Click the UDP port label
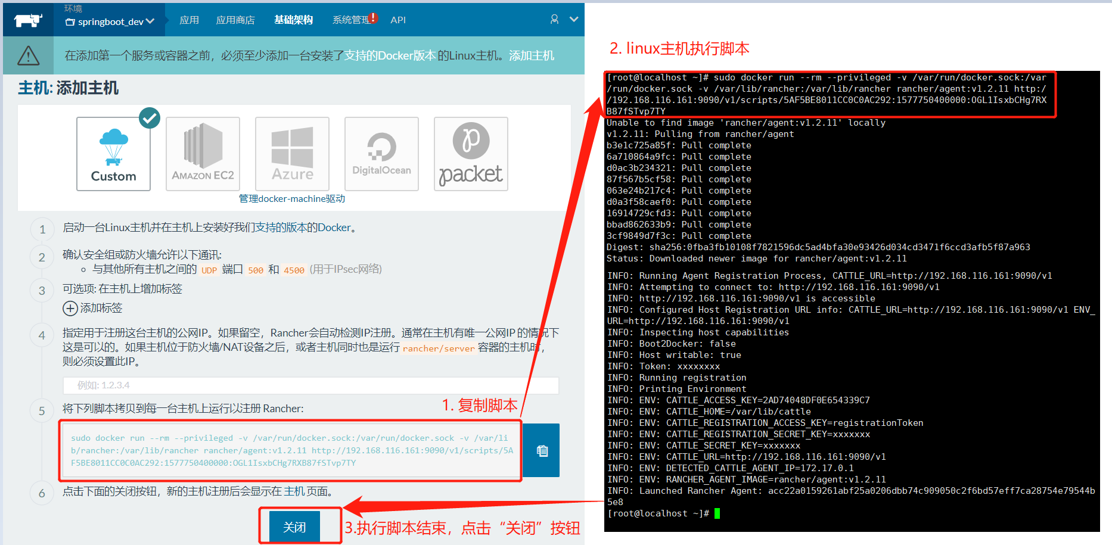 209,270
